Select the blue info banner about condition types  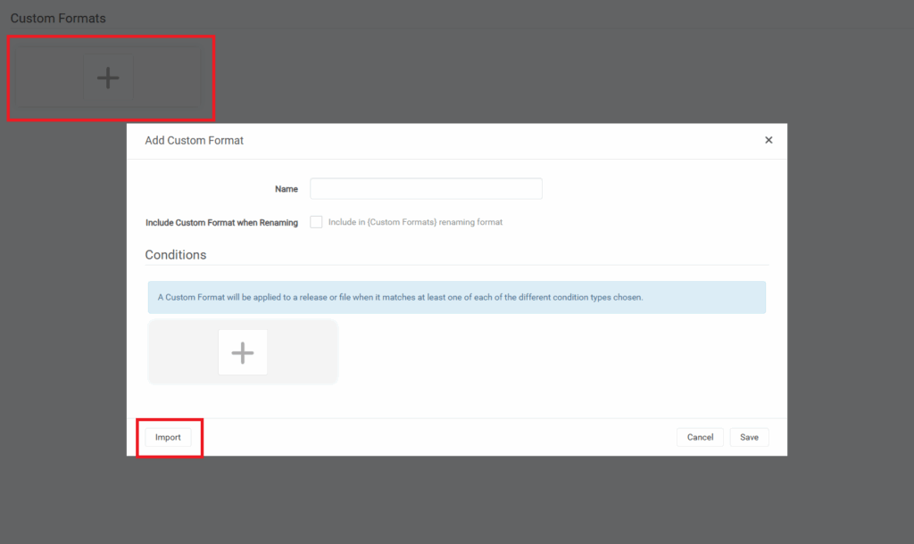pos(457,298)
